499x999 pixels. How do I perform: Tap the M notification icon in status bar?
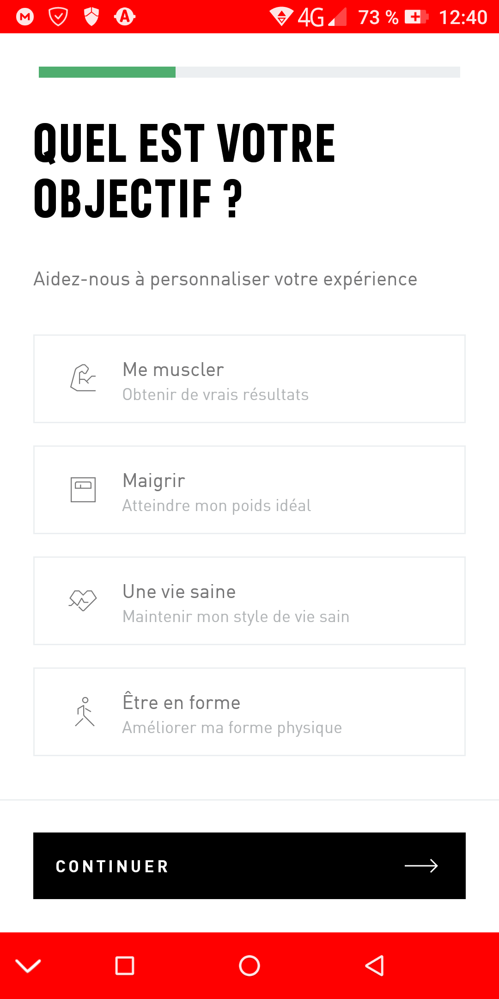25,17
